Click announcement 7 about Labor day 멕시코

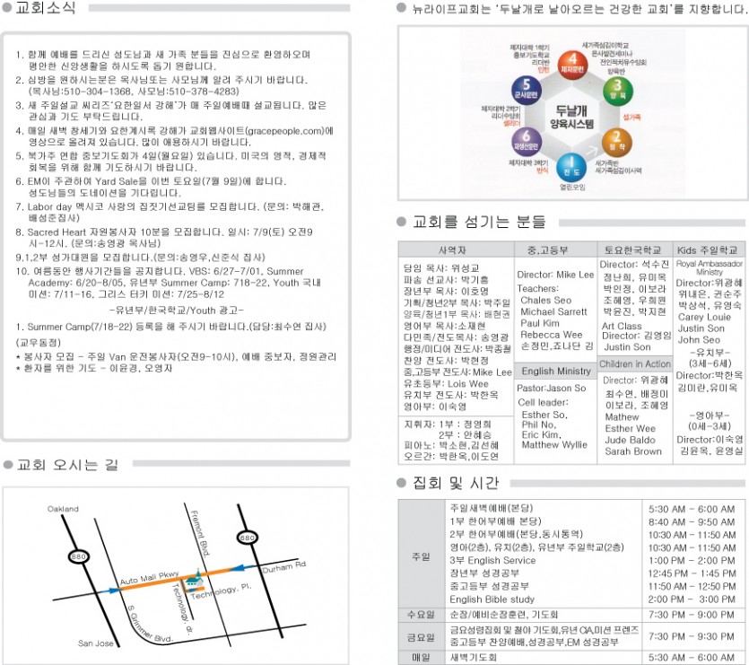(170, 213)
